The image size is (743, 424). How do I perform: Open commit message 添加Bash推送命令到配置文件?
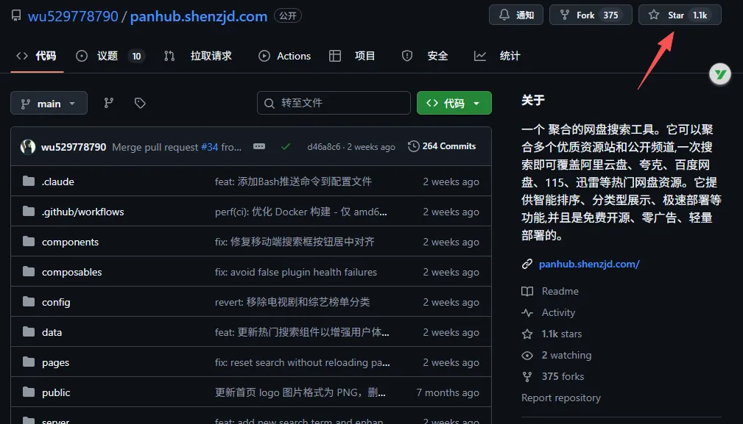(293, 182)
